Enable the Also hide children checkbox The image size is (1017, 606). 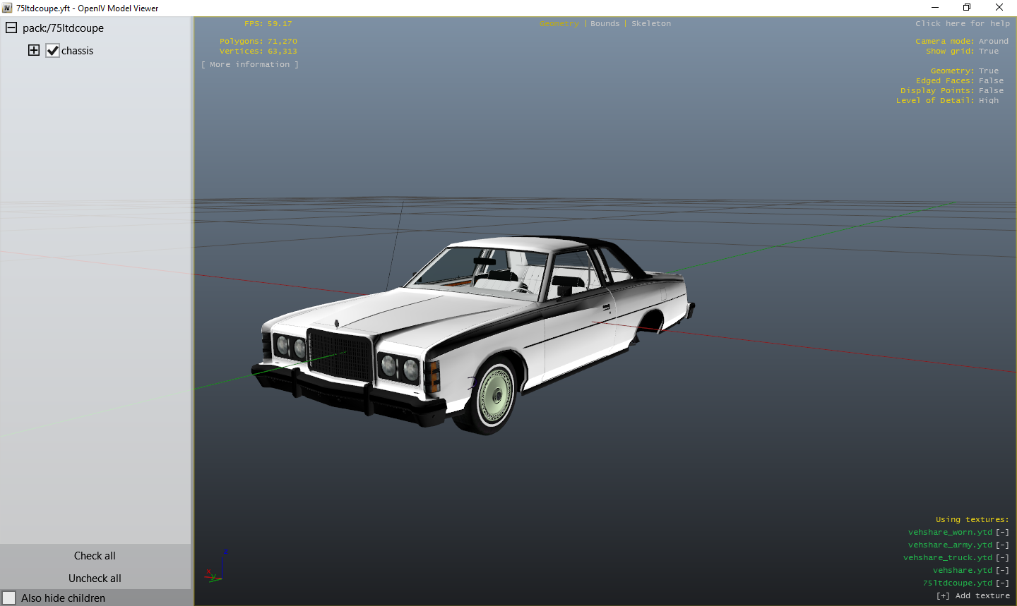pos(8,598)
